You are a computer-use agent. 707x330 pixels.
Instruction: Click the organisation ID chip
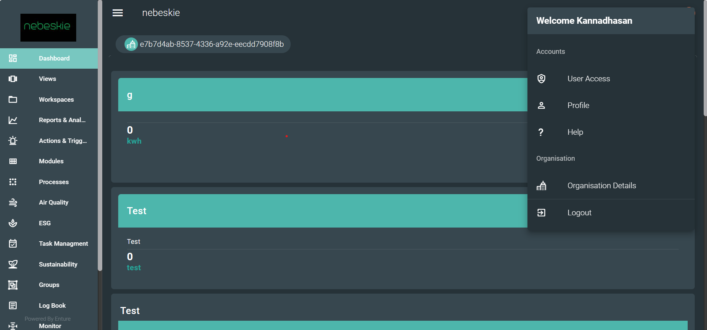click(203, 44)
